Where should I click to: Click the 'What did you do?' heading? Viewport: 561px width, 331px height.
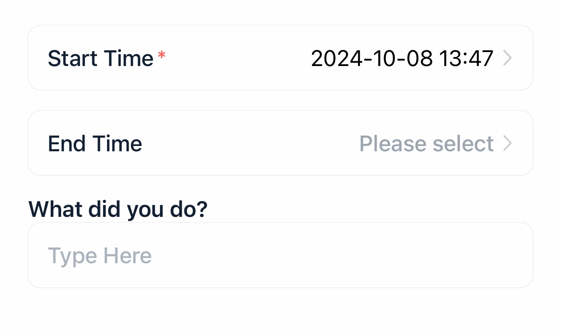point(118,209)
